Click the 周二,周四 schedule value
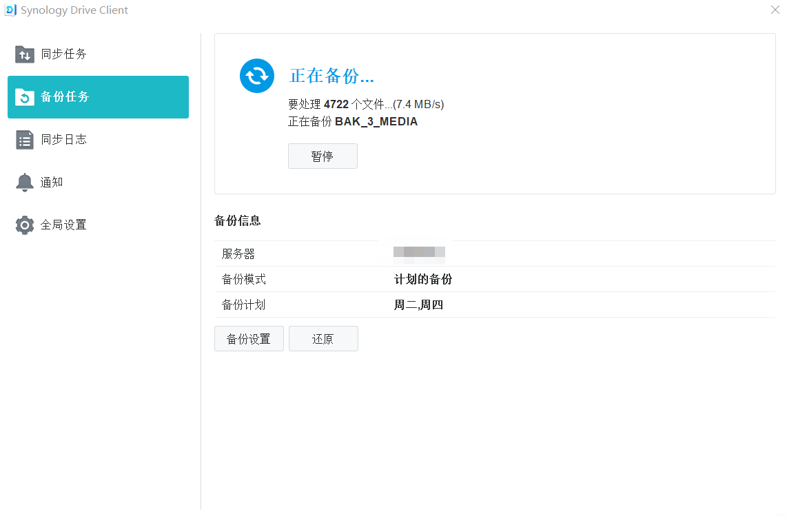The width and height of the screenshot is (787, 516). pos(418,305)
